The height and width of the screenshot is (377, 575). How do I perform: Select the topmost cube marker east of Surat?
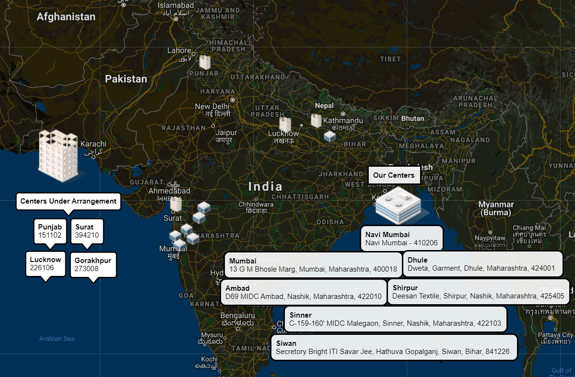click(x=203, y=207)
